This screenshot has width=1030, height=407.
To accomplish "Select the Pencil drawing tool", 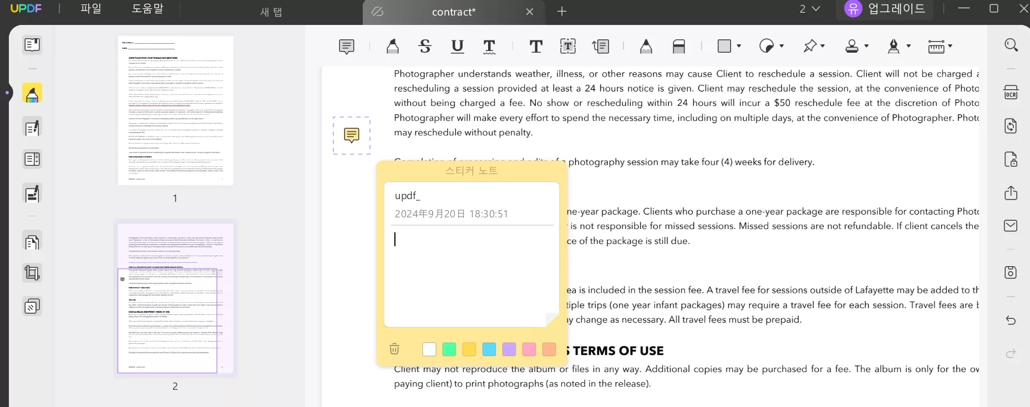I will pyautogui.click(x=646, y=47).
